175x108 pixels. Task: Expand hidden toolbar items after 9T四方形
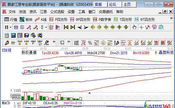172,18
